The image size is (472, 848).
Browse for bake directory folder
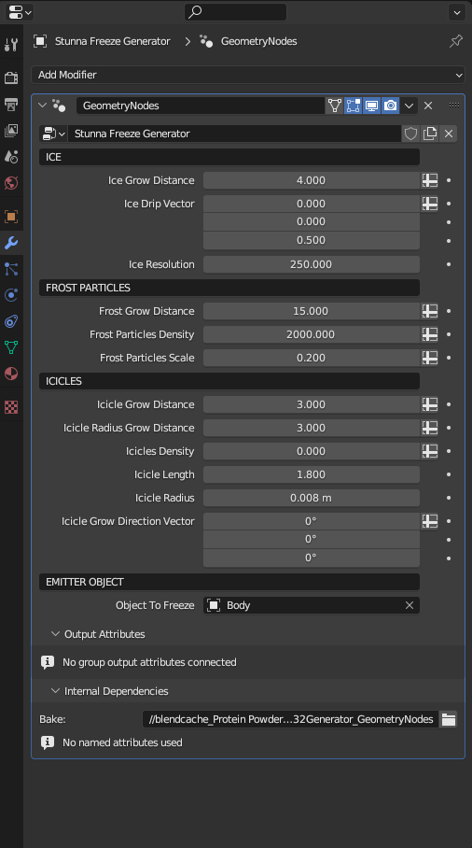coord(449,719)
